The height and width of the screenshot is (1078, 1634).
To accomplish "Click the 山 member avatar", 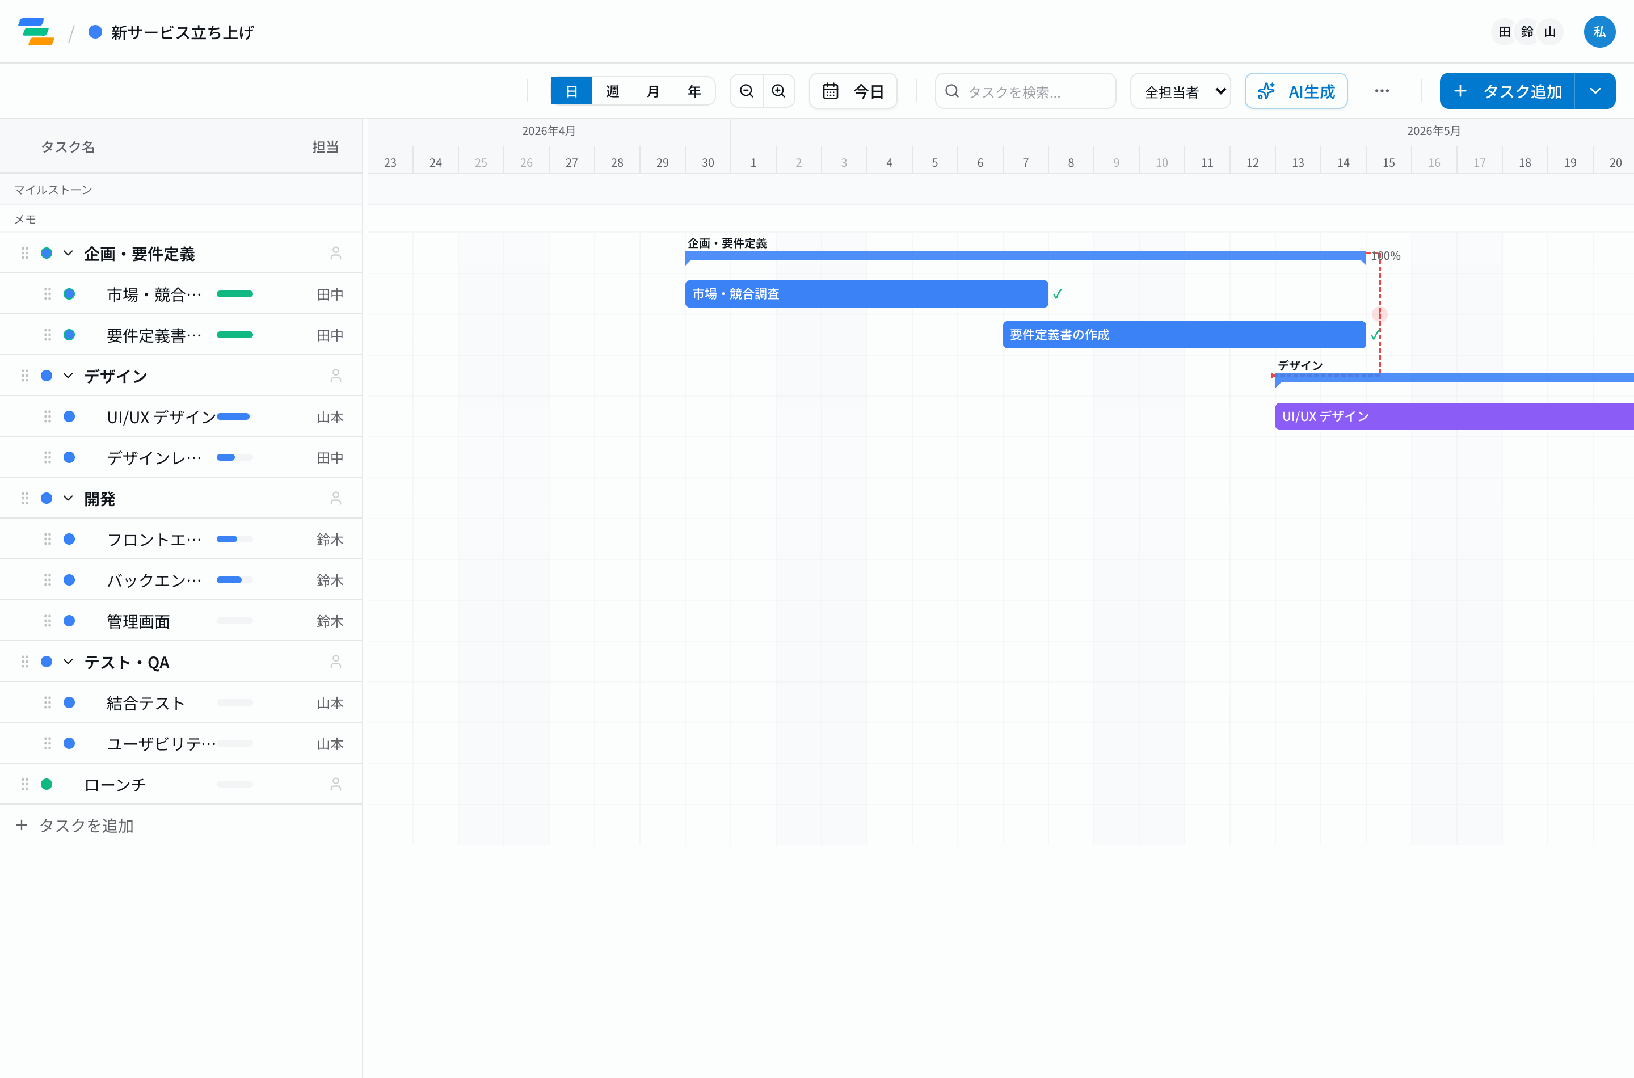I will [x=1549, y=32].
